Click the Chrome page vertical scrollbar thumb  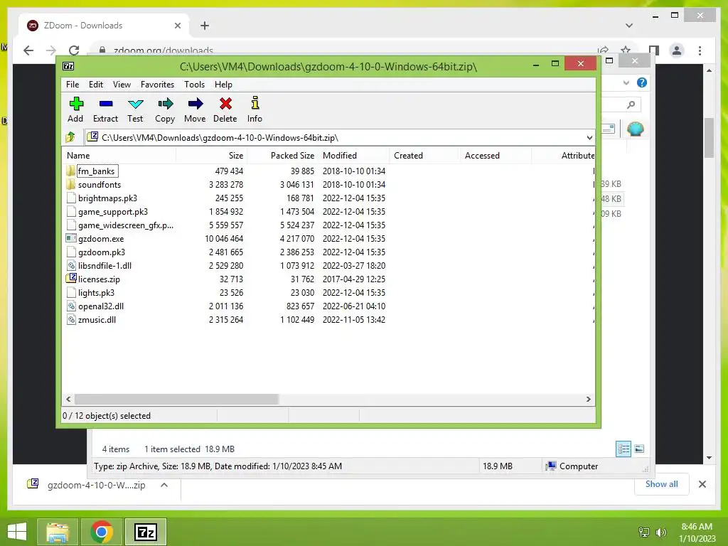click(x=709, y=137)
